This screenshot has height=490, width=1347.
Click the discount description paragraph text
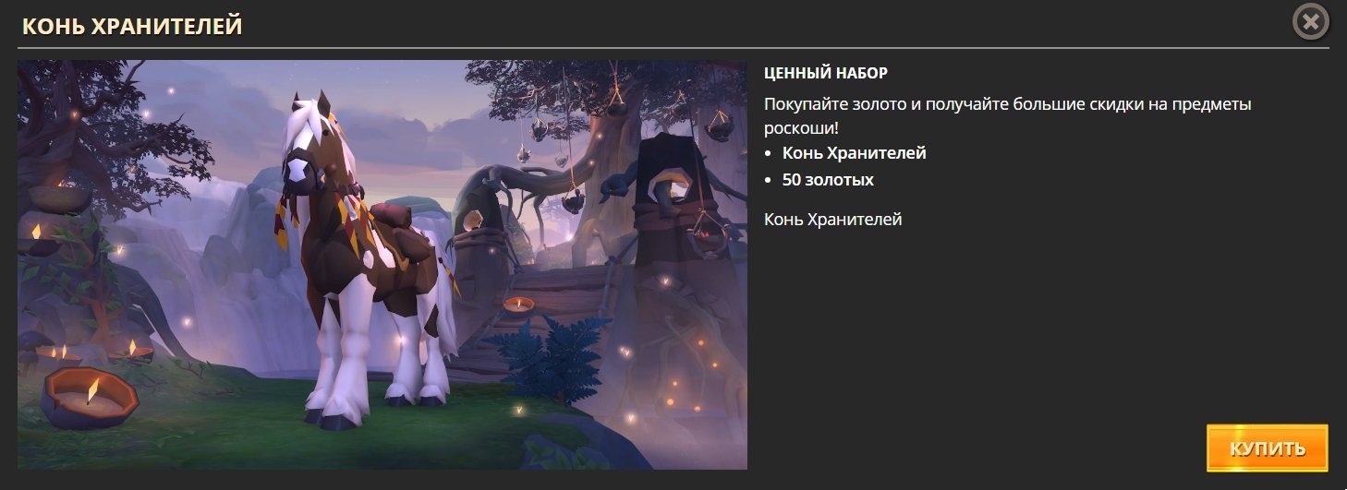click(x=1007, y=116)
